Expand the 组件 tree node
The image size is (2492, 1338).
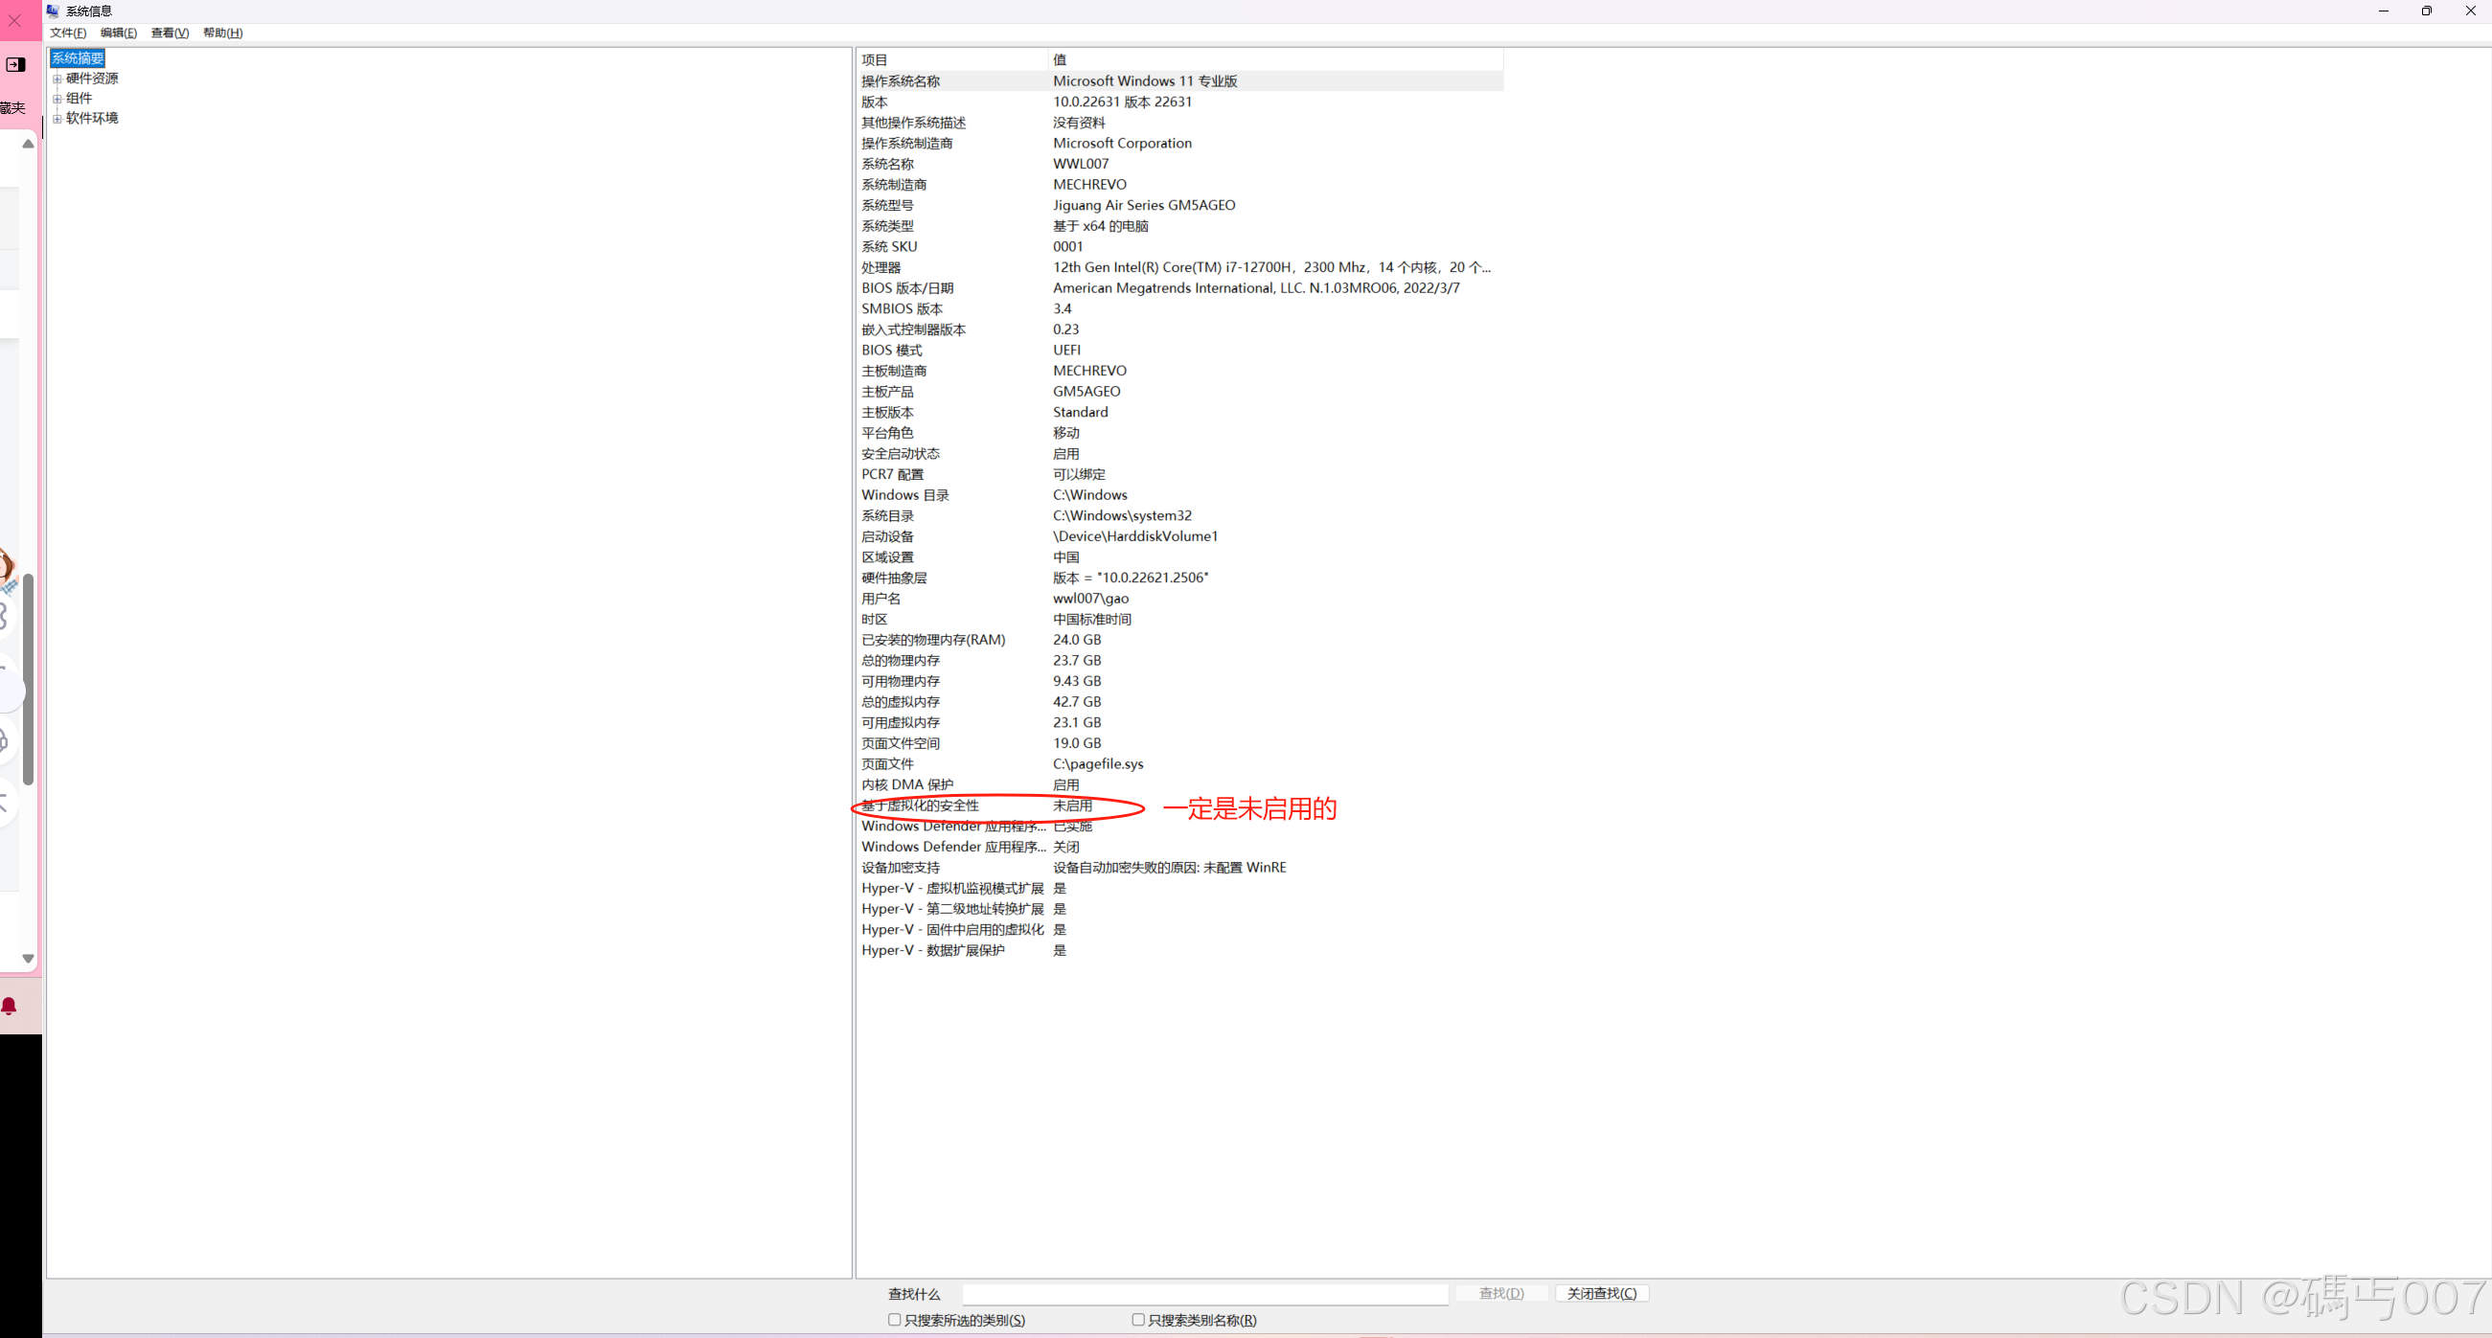(57, 99)
